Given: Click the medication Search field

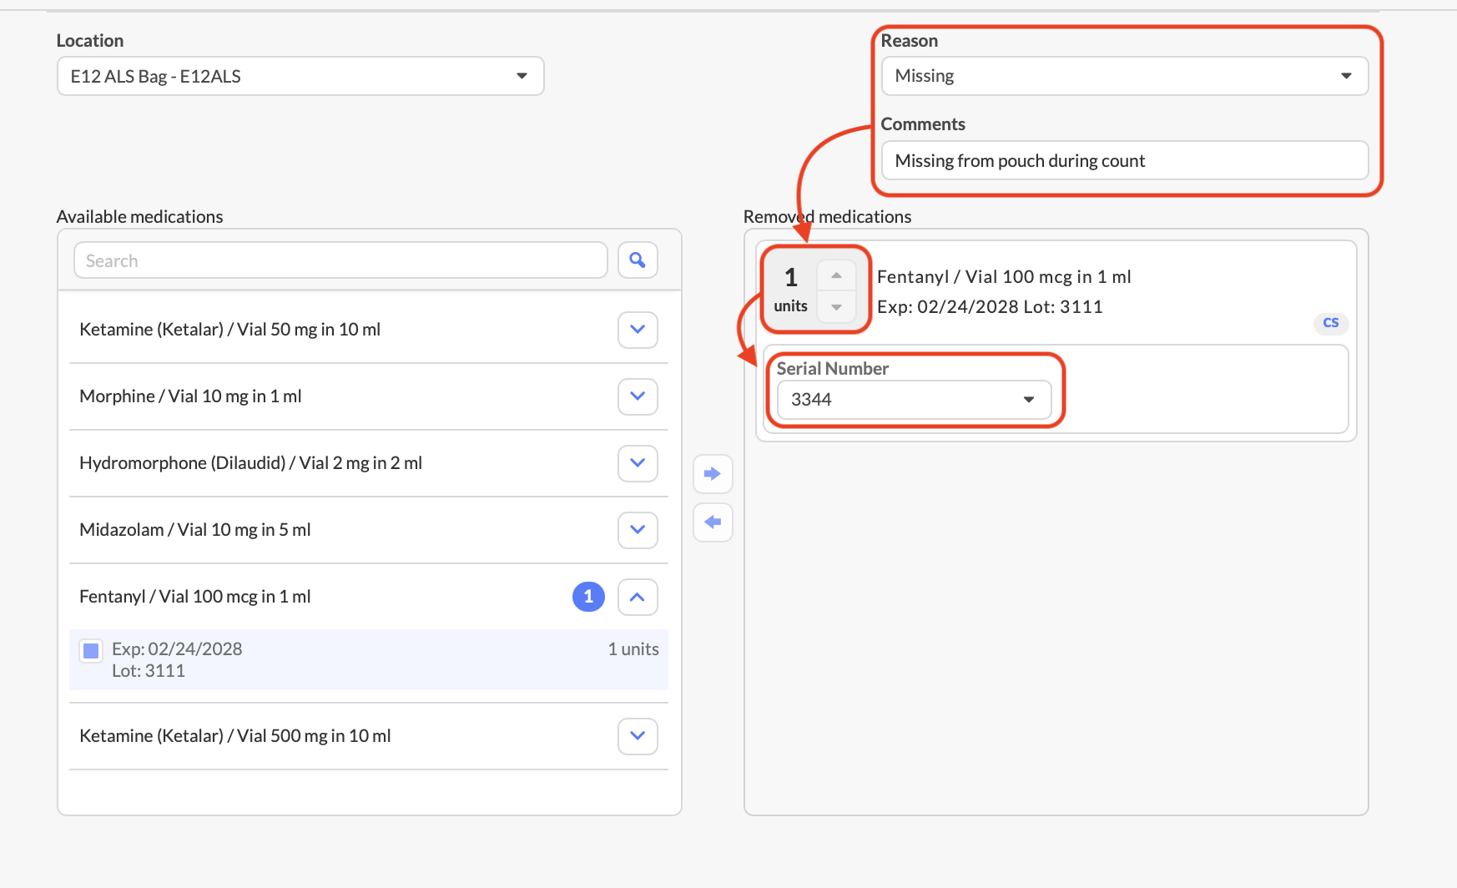Looking at the screenshot, I should (340, 260).
